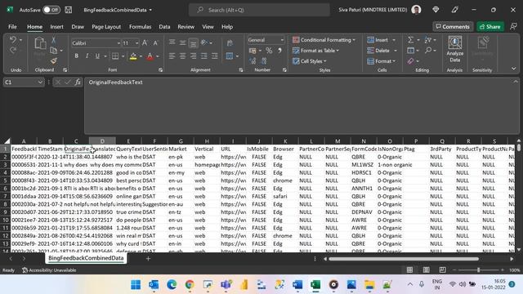The image size is (523, 294).
Task: Toggle Bold formatting
Action: (76, 56)
